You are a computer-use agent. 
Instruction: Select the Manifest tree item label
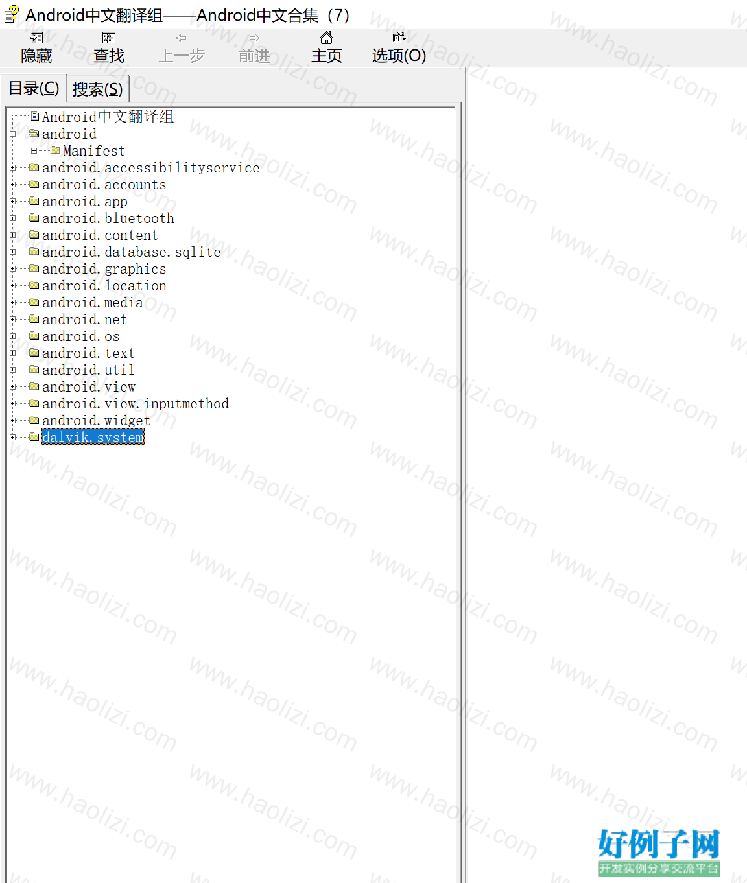(x=94, y=151)
